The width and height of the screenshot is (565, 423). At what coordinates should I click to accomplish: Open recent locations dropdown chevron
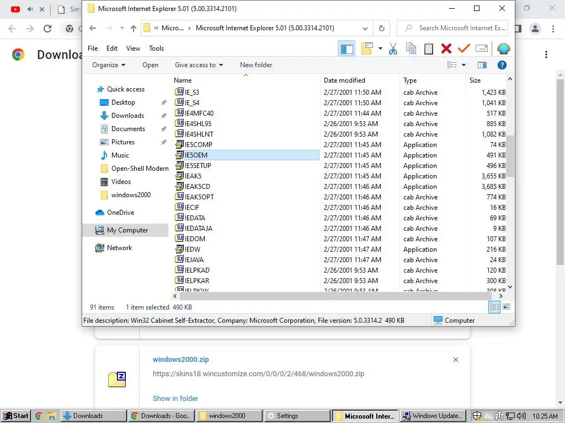[122, 28]
